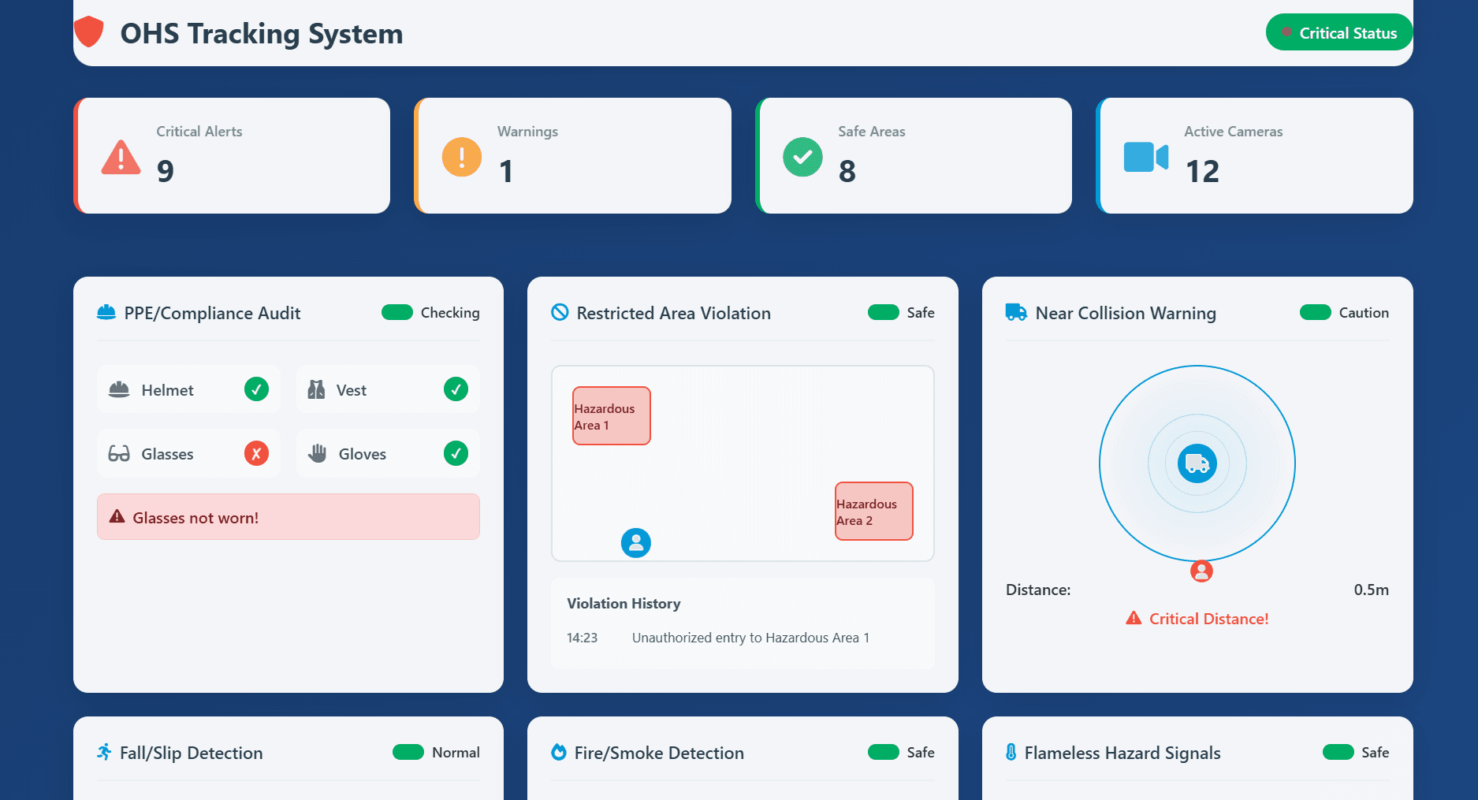Toggle the Safe switch on Flameless Hazard Signals
Viewport: 1478px width, 800px height.
pos(1337,753)
